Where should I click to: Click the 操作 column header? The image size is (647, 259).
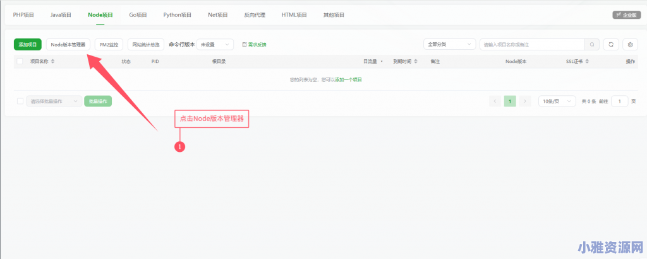click(x=630, y=61)
